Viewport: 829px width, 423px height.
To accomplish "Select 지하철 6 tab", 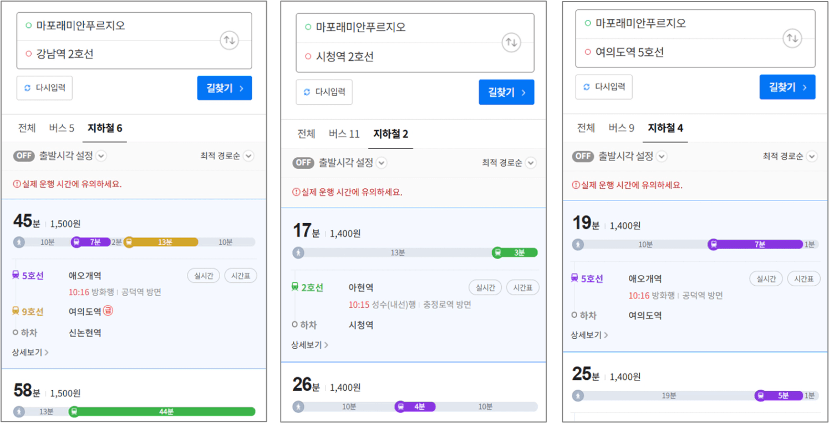I will [x=105, y=128].
